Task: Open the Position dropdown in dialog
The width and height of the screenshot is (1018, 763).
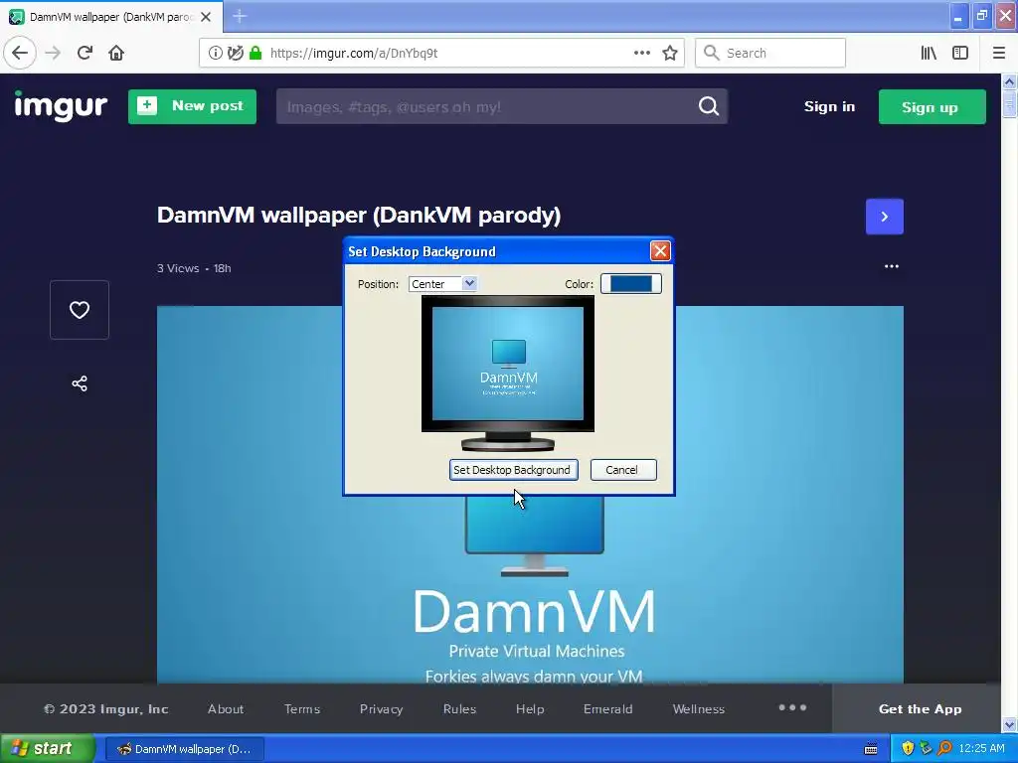Action: [x=442, y=283]
